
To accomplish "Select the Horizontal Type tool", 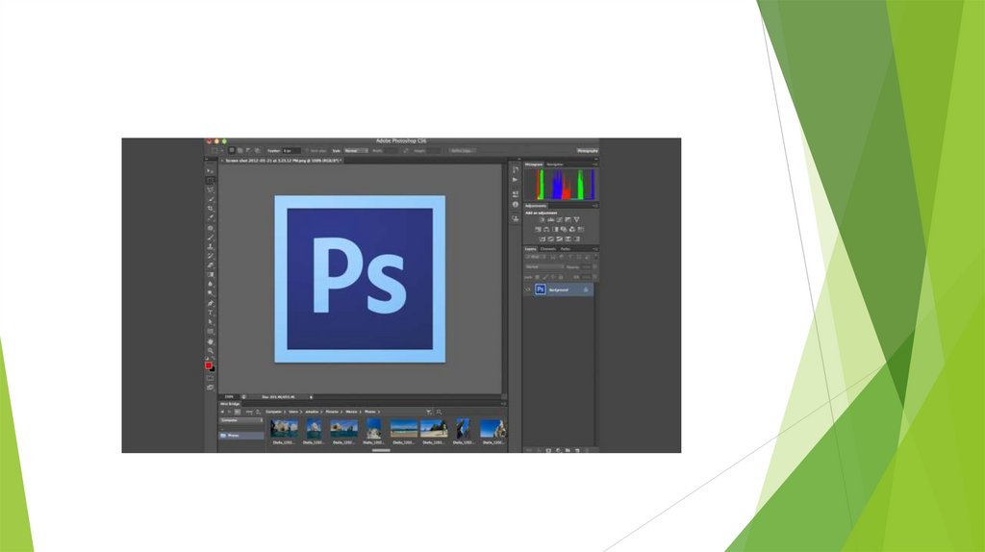I will click(211, 313).
